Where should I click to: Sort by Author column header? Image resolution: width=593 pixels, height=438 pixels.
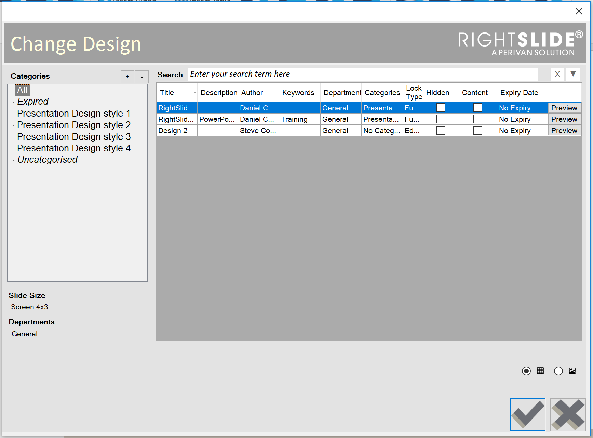click(x=258, y=92)
